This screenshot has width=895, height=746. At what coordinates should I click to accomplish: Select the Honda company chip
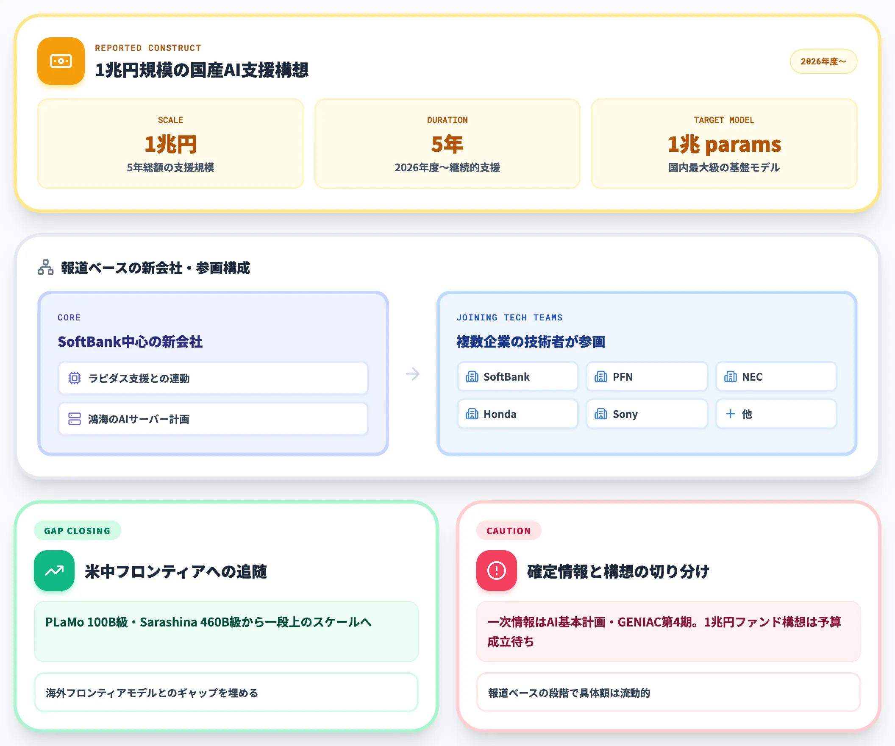click(x=517, y=414)
